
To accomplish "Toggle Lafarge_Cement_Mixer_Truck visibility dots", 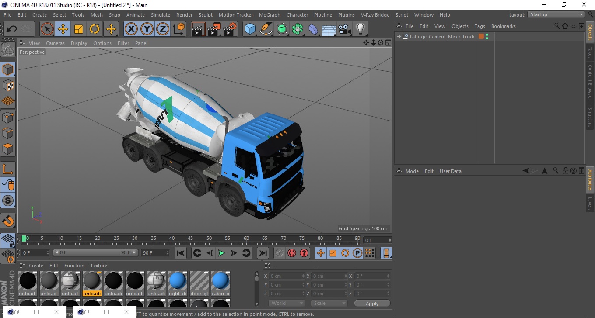I will click(487, 37).
